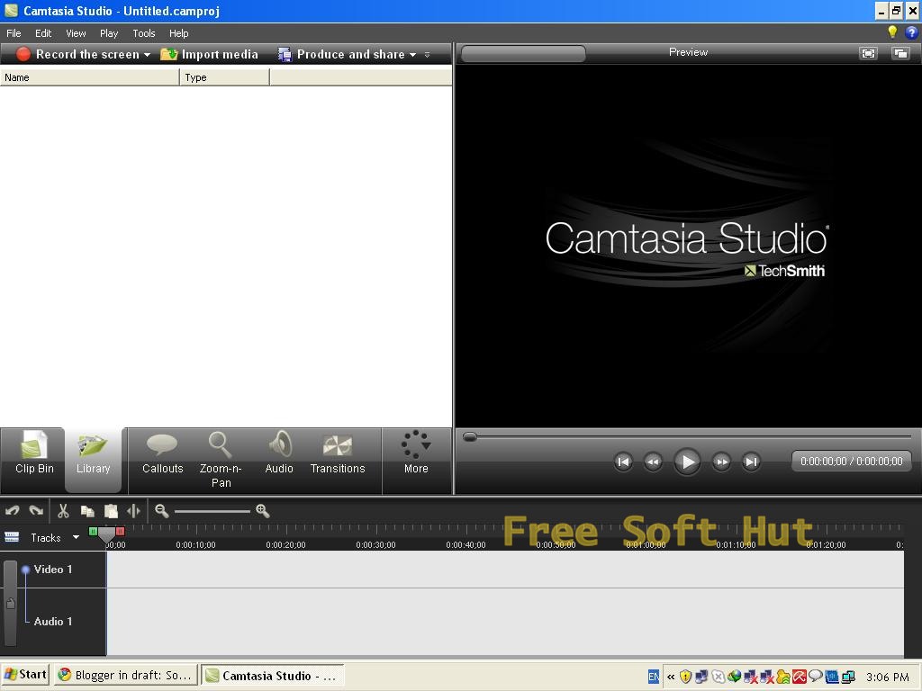Open the Audio editing tool
The image size is (922, 691).
(279, 453)
